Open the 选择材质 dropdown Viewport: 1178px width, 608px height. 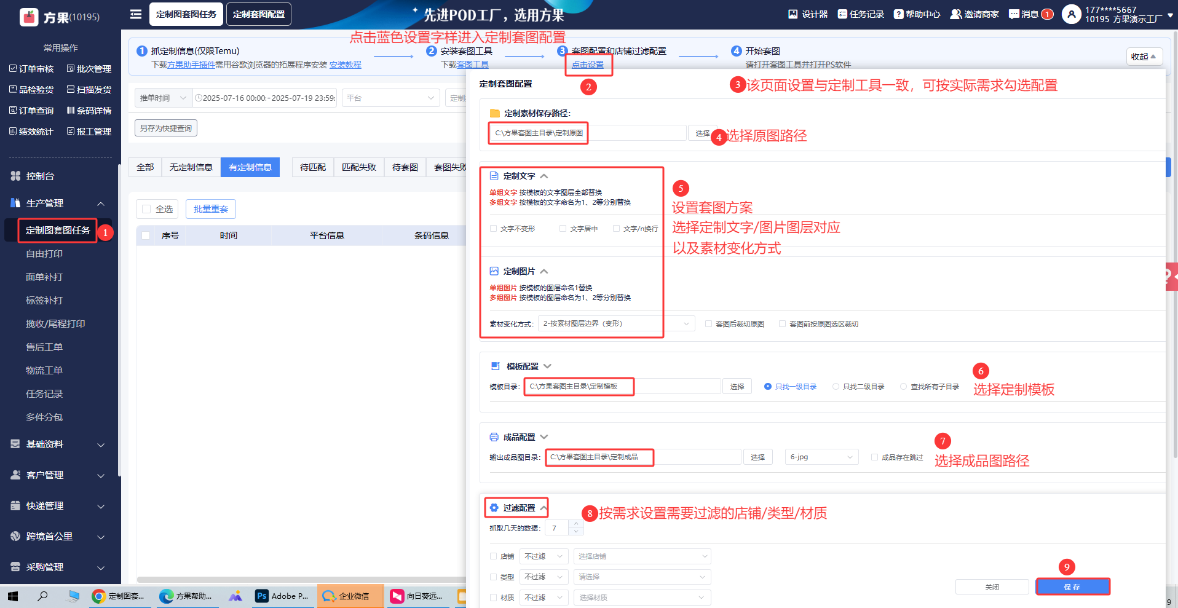pyautogui.click(x=642, y=598)
